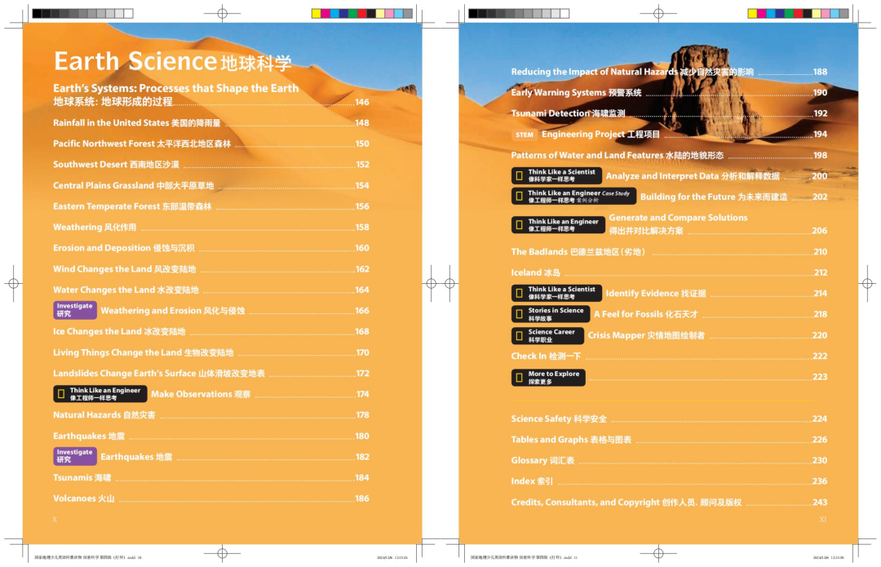Screen dimensions: 881x567
Task: Click the Weathering 风化作用 entry on page 158
Action: pyautogui.click(x=95, y=227)
